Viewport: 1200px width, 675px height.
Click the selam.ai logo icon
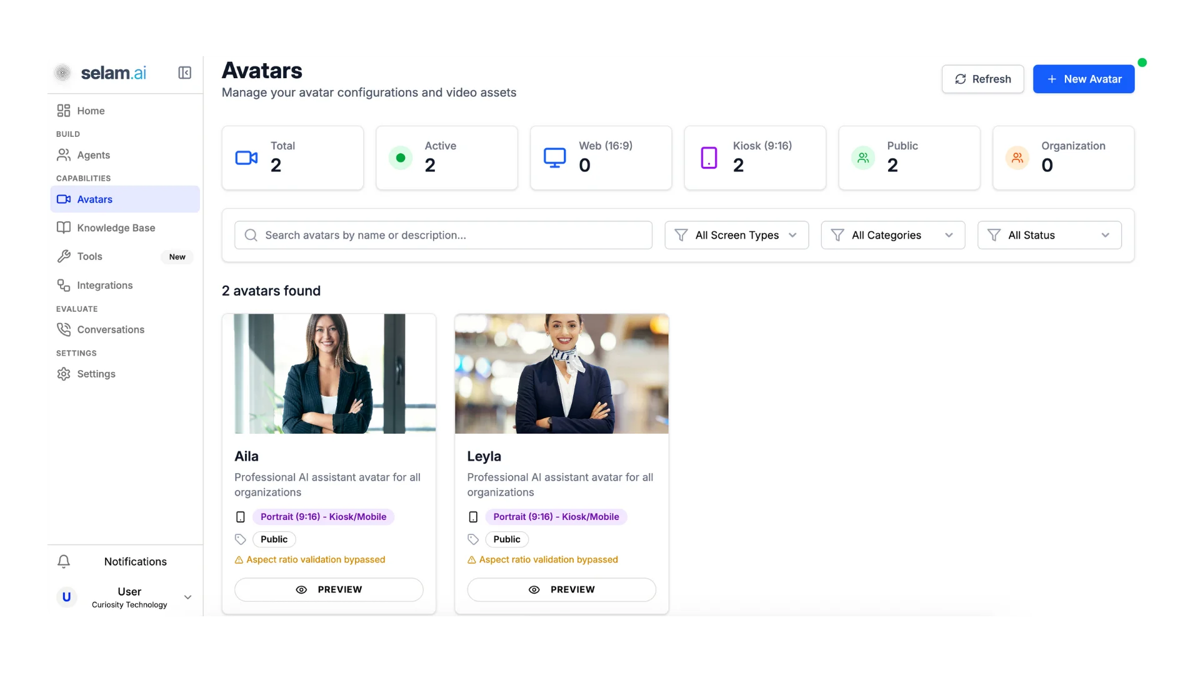(63, 73)
